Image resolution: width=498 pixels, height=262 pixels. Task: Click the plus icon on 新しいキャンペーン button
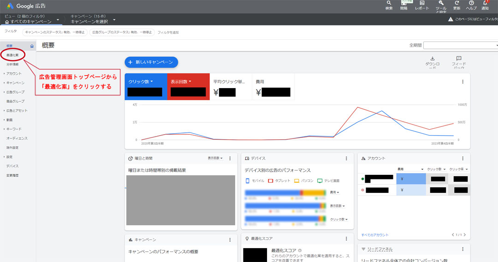pos(130,62)
